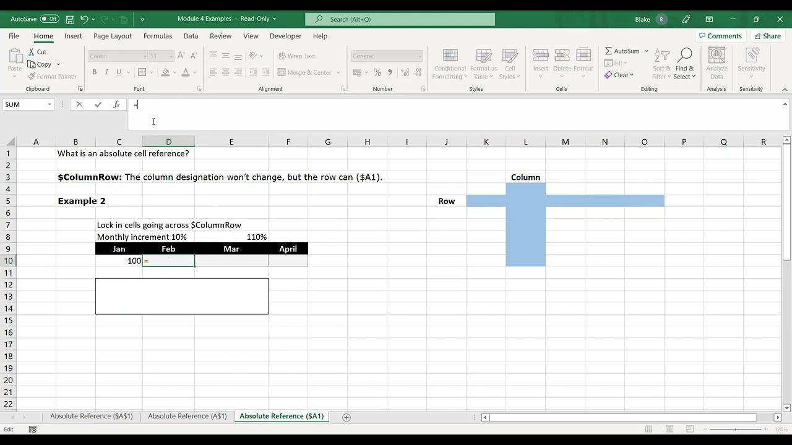Click the Comma Style icon
792x445 pixels.
pos(389,72)
